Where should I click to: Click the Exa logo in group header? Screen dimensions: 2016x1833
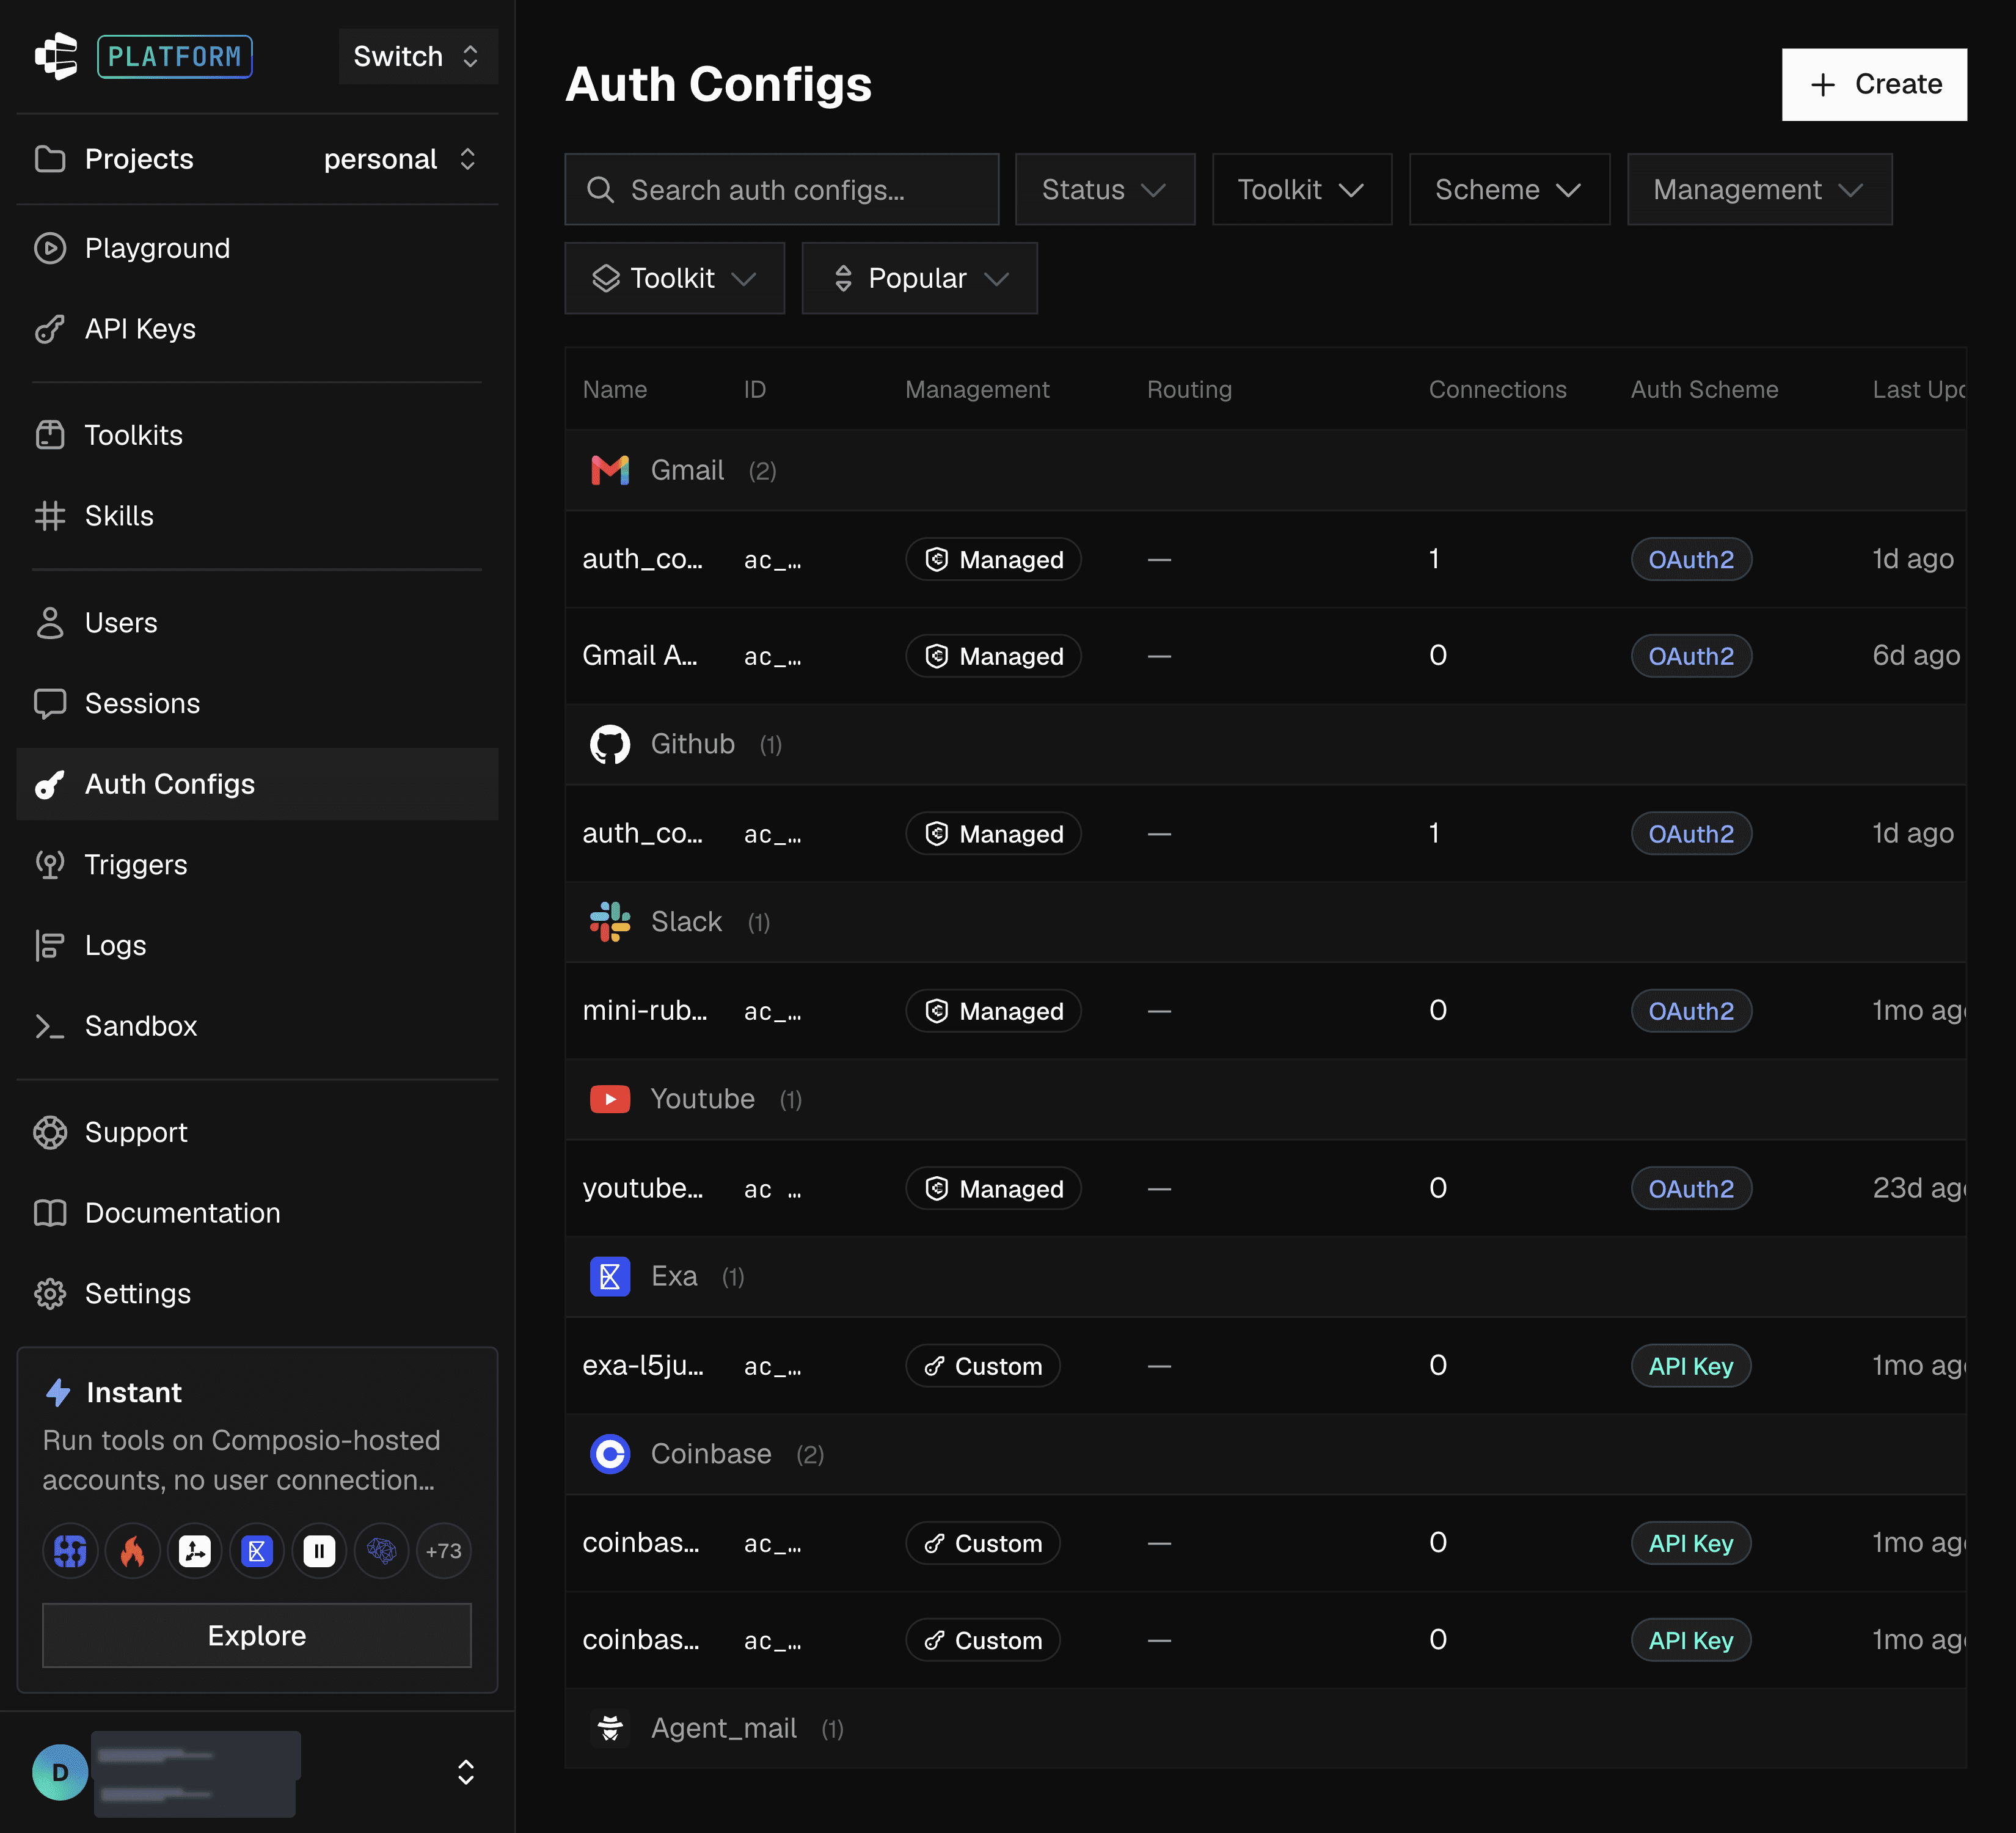pyautogui.click(x=610, y=1276)
